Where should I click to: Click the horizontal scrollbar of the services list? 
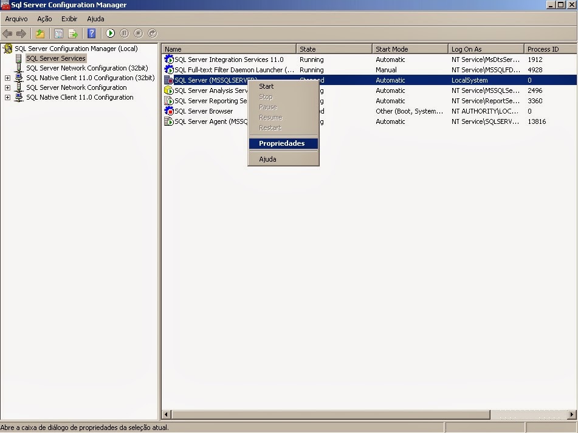pyautogui.click(x=328, y=413)
